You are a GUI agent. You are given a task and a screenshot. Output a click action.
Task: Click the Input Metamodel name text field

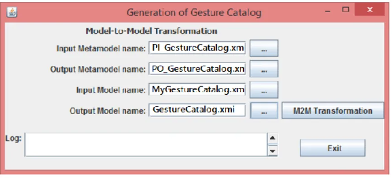pos(197,48)
